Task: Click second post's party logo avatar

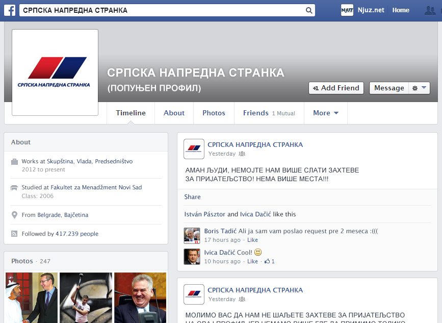Action: [x=194, y=294]
